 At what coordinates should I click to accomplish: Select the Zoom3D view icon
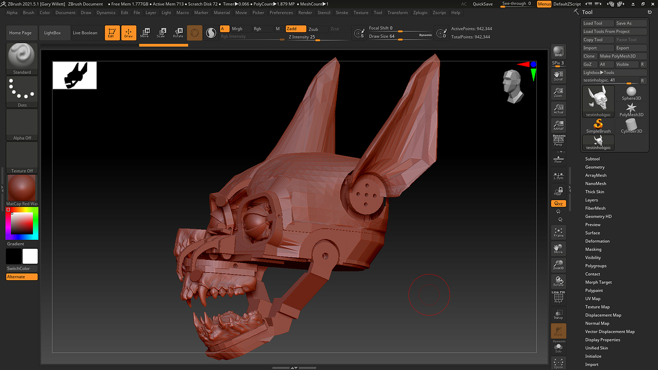558,265
